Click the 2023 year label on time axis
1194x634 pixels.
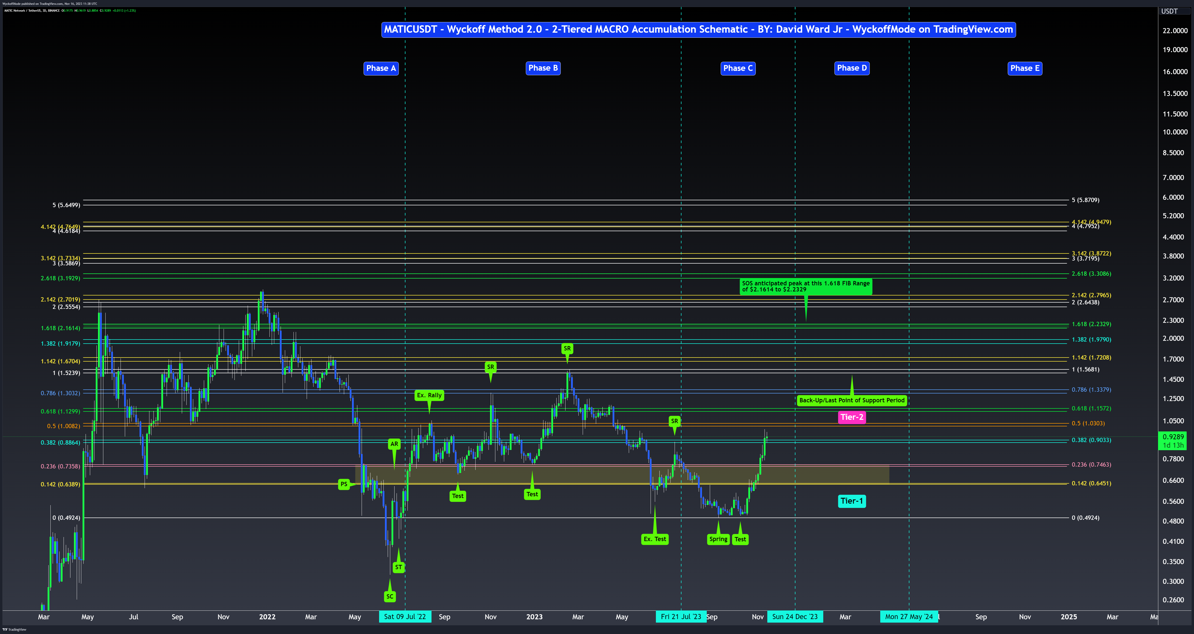click(x=534, y=617)
